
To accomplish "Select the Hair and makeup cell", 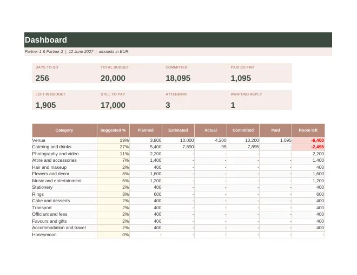I will [x=64, y=167].
